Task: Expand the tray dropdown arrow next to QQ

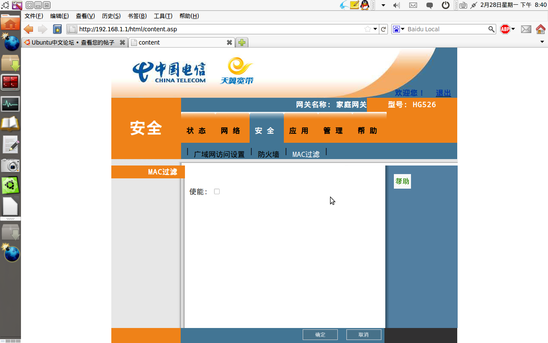Action: pyautogui.click(x=383, y=5)
